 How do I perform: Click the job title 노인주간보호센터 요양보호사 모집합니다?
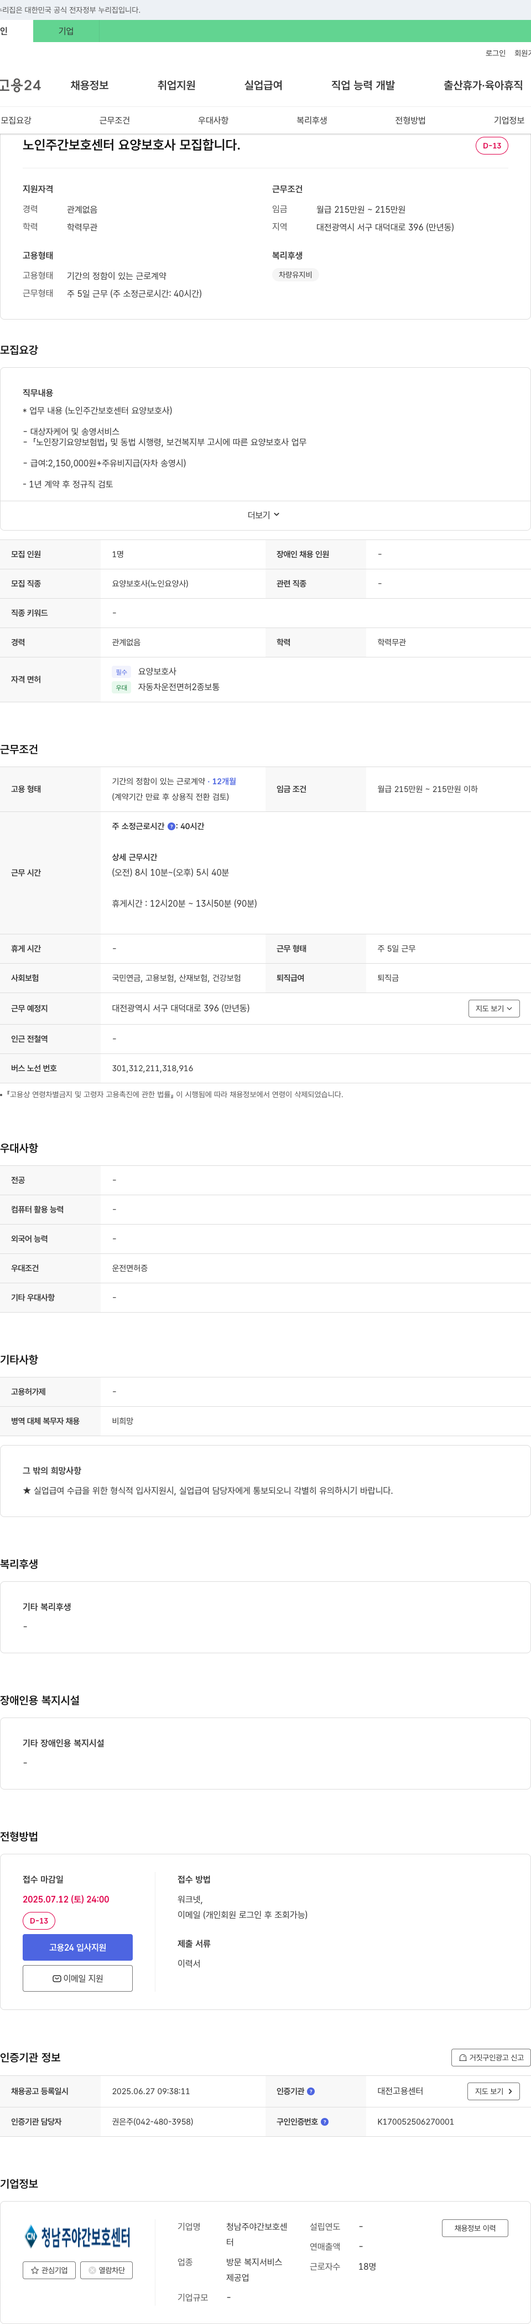[132, 145]
